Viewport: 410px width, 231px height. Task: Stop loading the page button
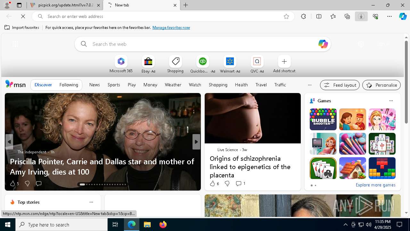pyautogui.click(x=23, y=16)
